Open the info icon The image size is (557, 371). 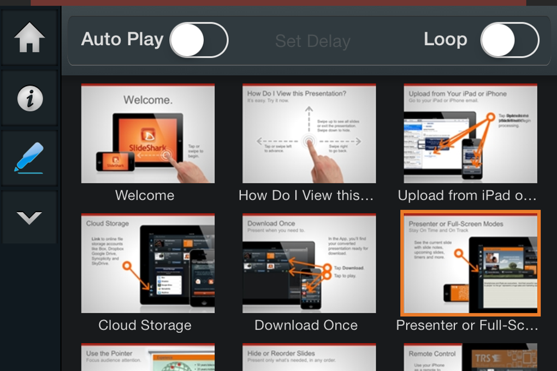click(30, 98)
